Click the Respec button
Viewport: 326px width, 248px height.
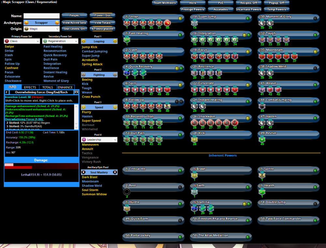[74, 15]
